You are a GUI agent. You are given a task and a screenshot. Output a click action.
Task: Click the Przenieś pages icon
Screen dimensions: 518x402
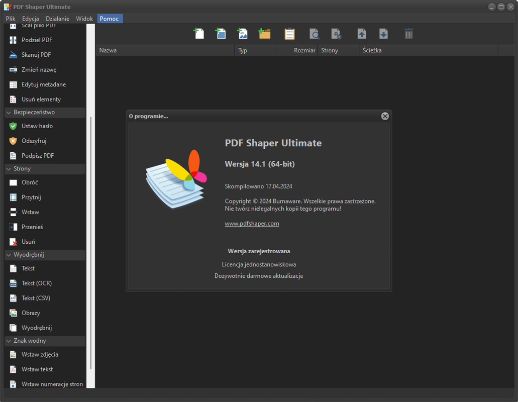point(13,227)
